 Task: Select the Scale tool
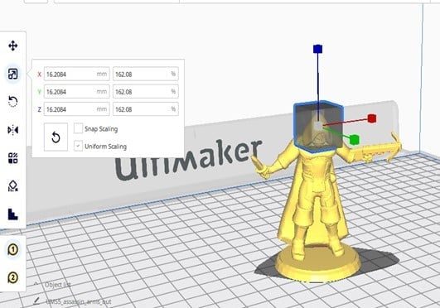pos(13,74)
